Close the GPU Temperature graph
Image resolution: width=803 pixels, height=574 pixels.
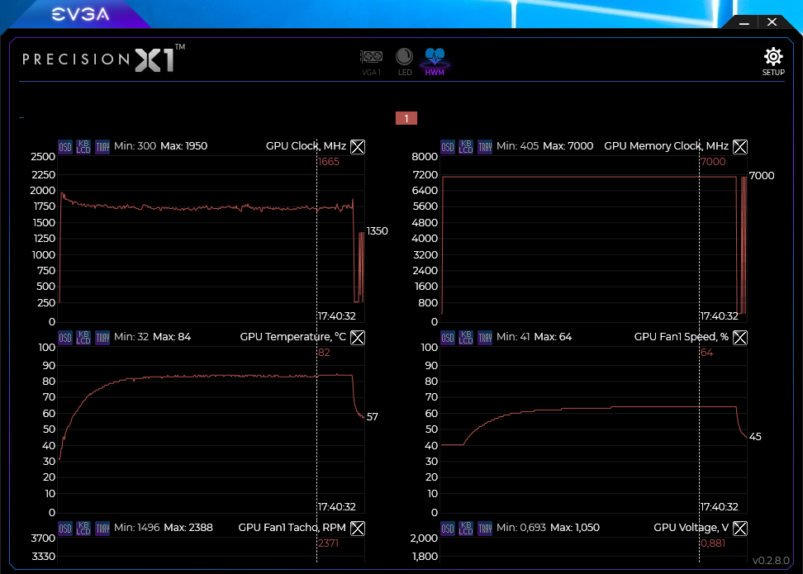(x=358, y=338)
